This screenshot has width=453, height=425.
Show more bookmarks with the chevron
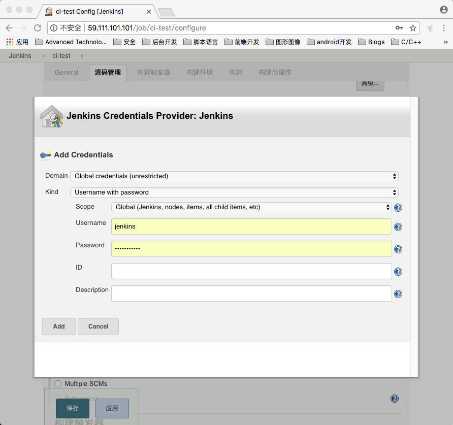445,42
